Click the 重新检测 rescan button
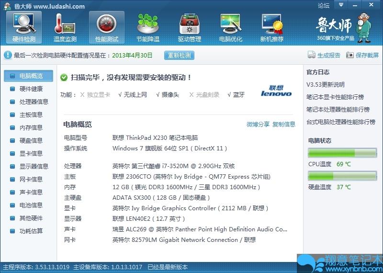 click(x=179, y=55)
